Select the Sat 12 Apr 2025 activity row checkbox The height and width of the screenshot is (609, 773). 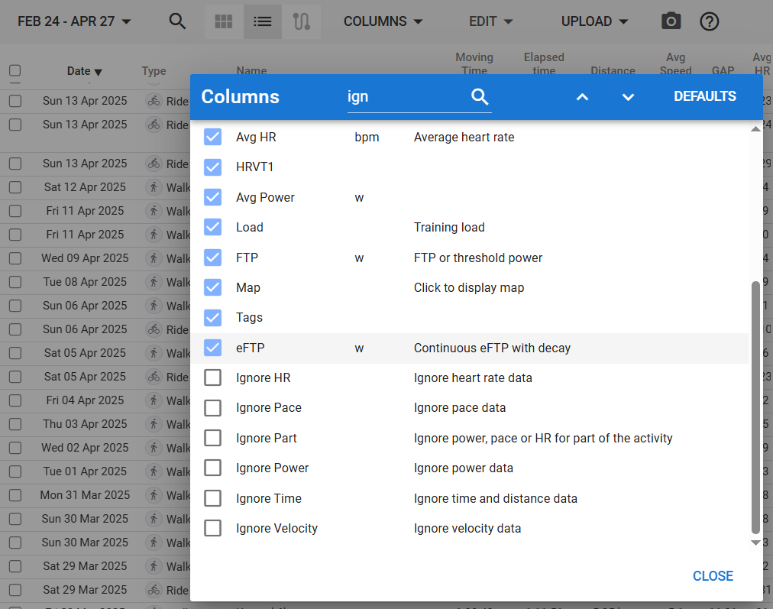[15, 187]
